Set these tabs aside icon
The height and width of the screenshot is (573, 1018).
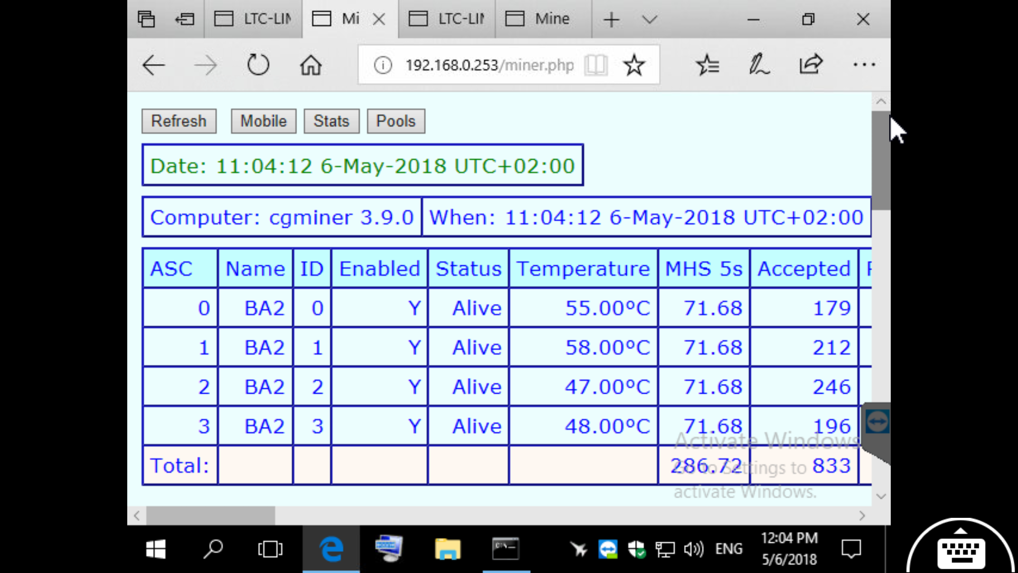(x=185, y=19)
